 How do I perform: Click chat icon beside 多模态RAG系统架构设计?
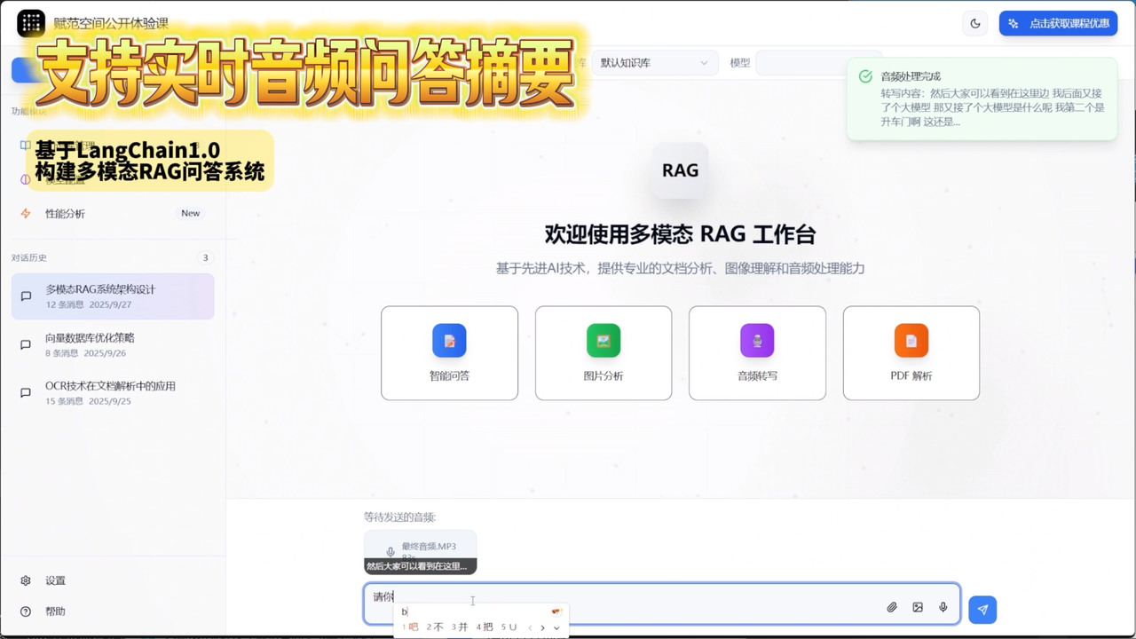[26, 296]
